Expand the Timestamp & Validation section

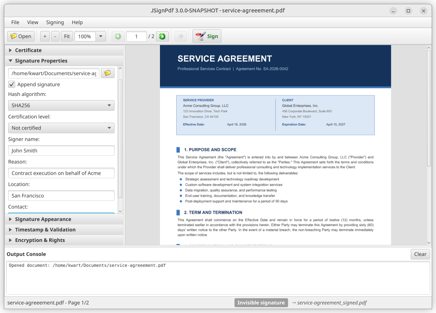click(45, 230)
